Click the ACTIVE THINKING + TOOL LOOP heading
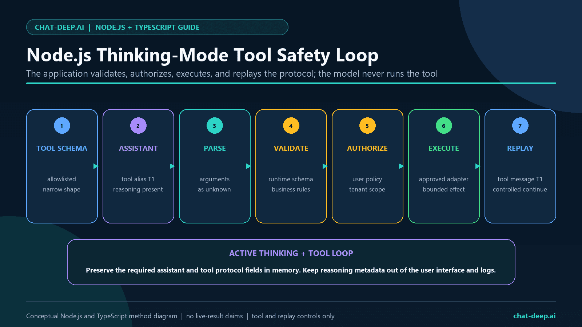The height and width of the screenshot is (327, 582). 291,253
